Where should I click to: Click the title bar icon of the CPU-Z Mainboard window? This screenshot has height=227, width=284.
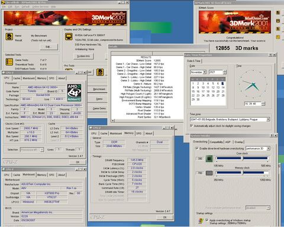4,169
